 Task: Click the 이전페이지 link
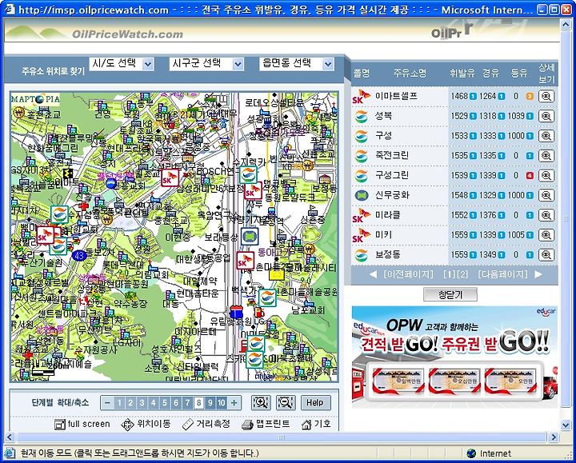408,274
